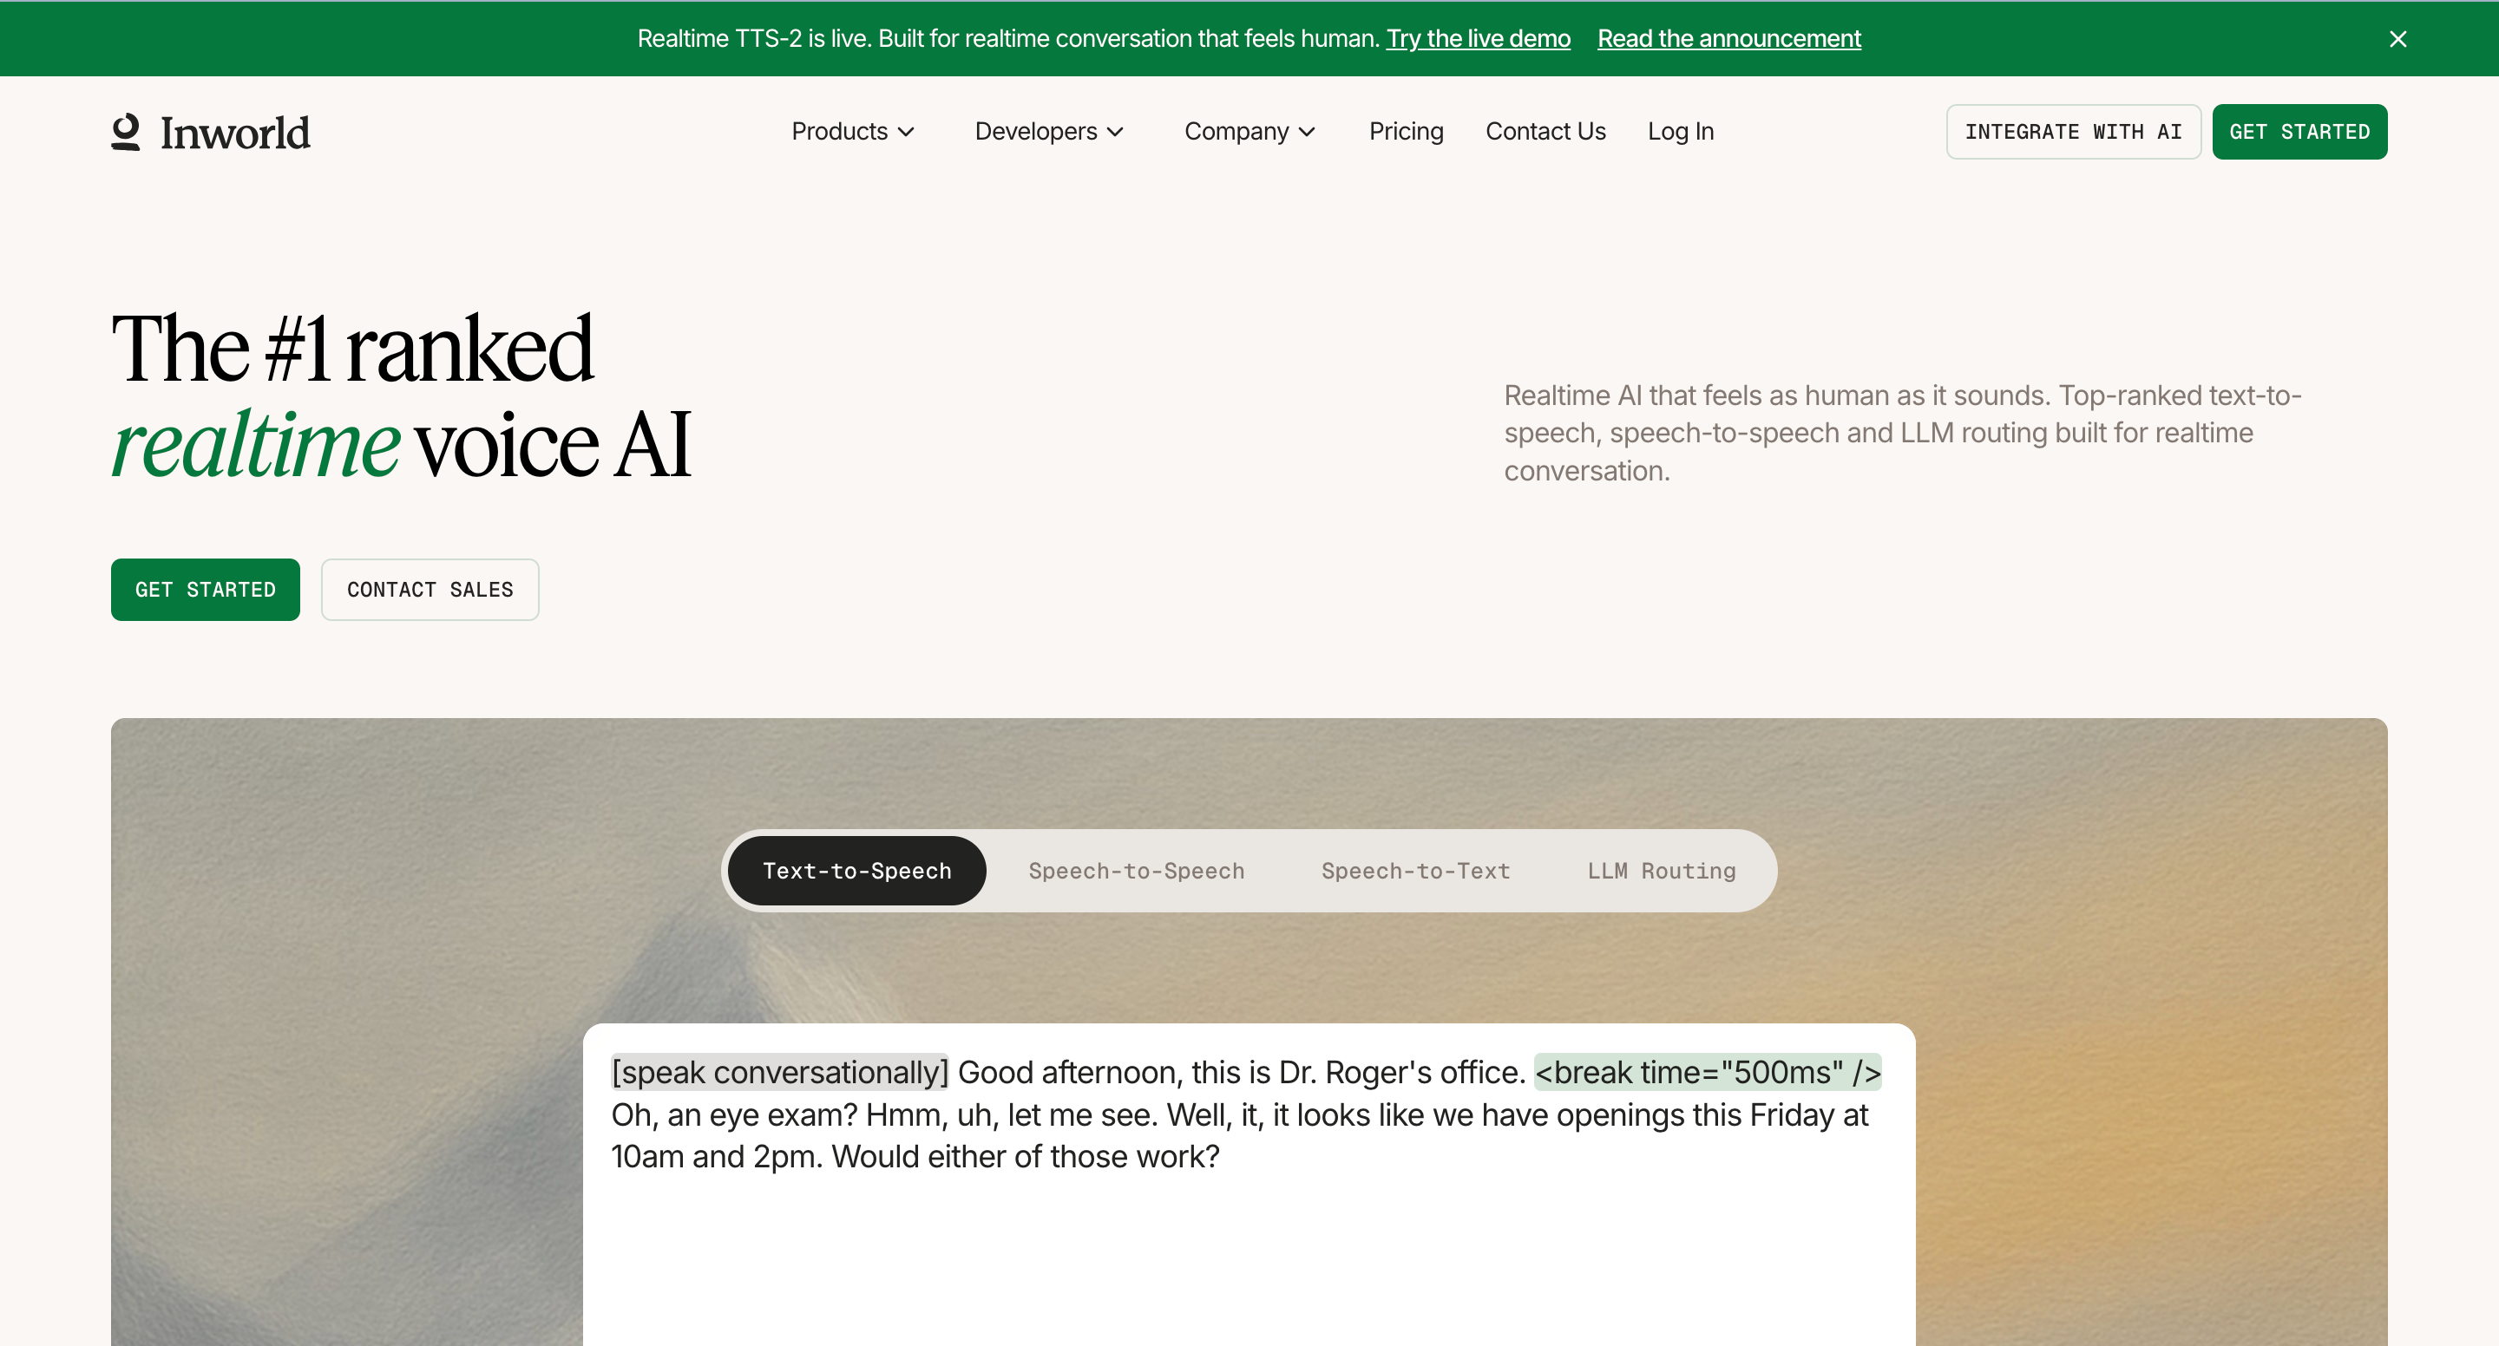Switch to the Speech-to-Speech tab
The height and width of the screenshot is (1346, 2499).
pyautogui.click(x=1136, y=871)
